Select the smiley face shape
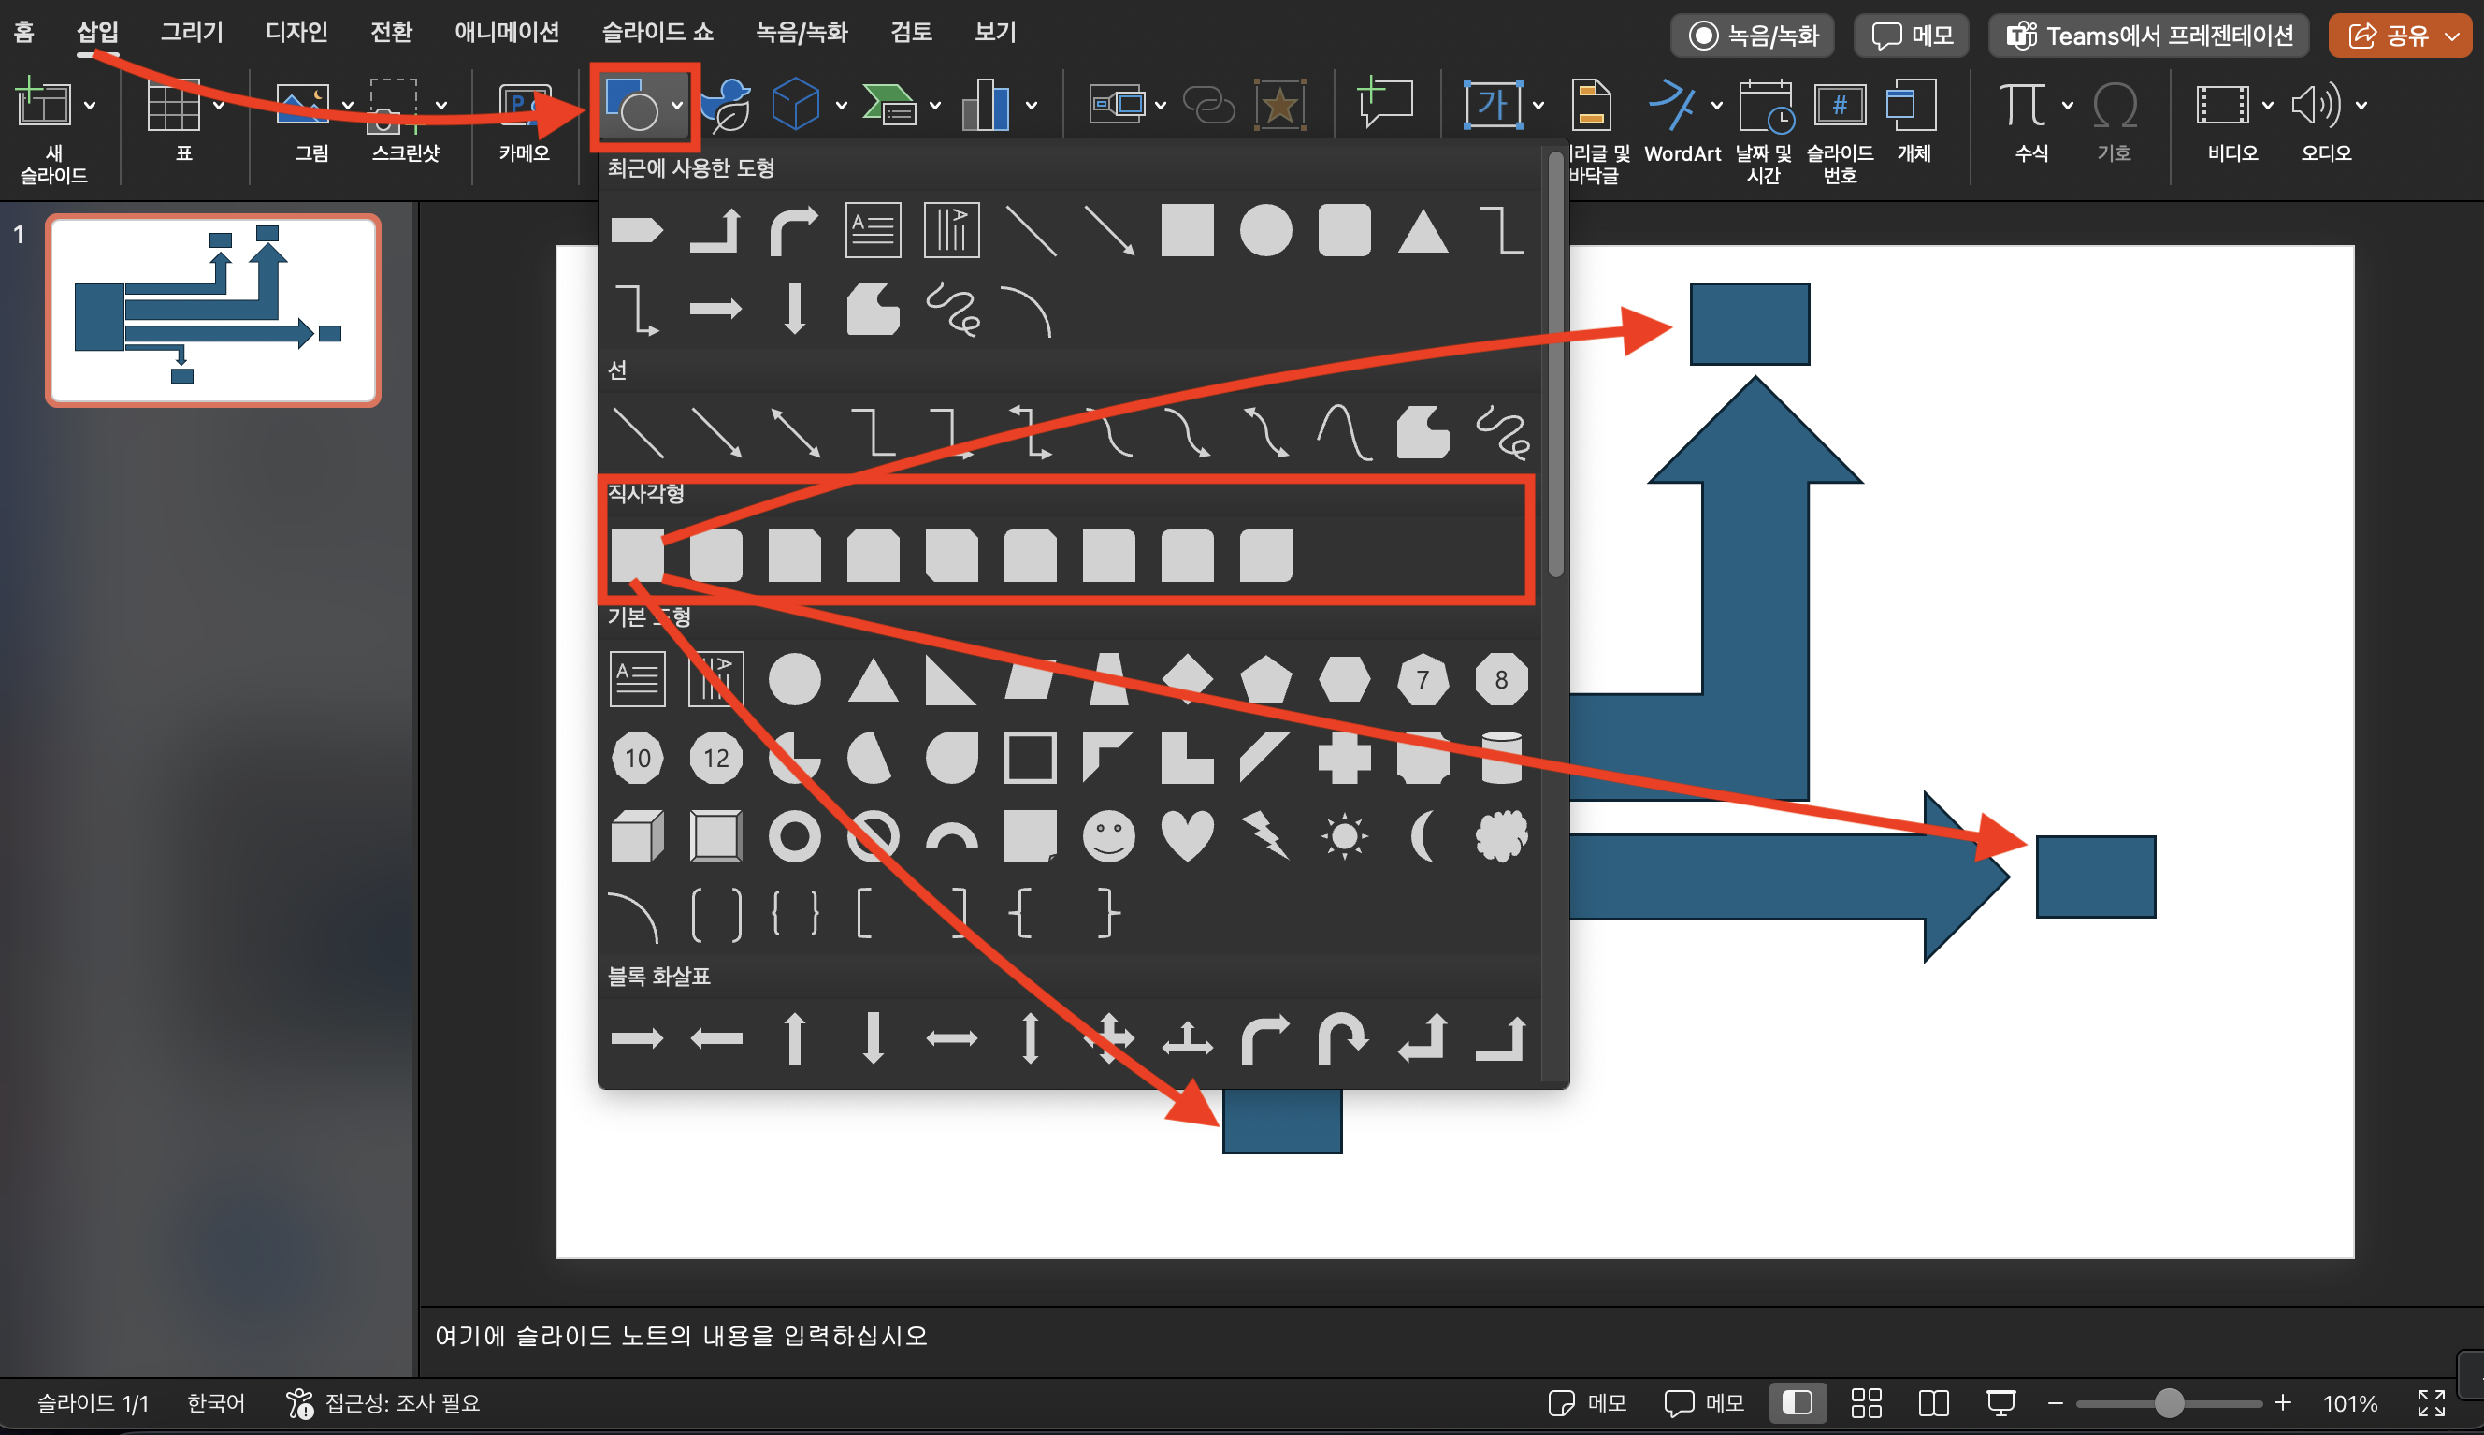 pyautogui.click(x=1108, y=835)
